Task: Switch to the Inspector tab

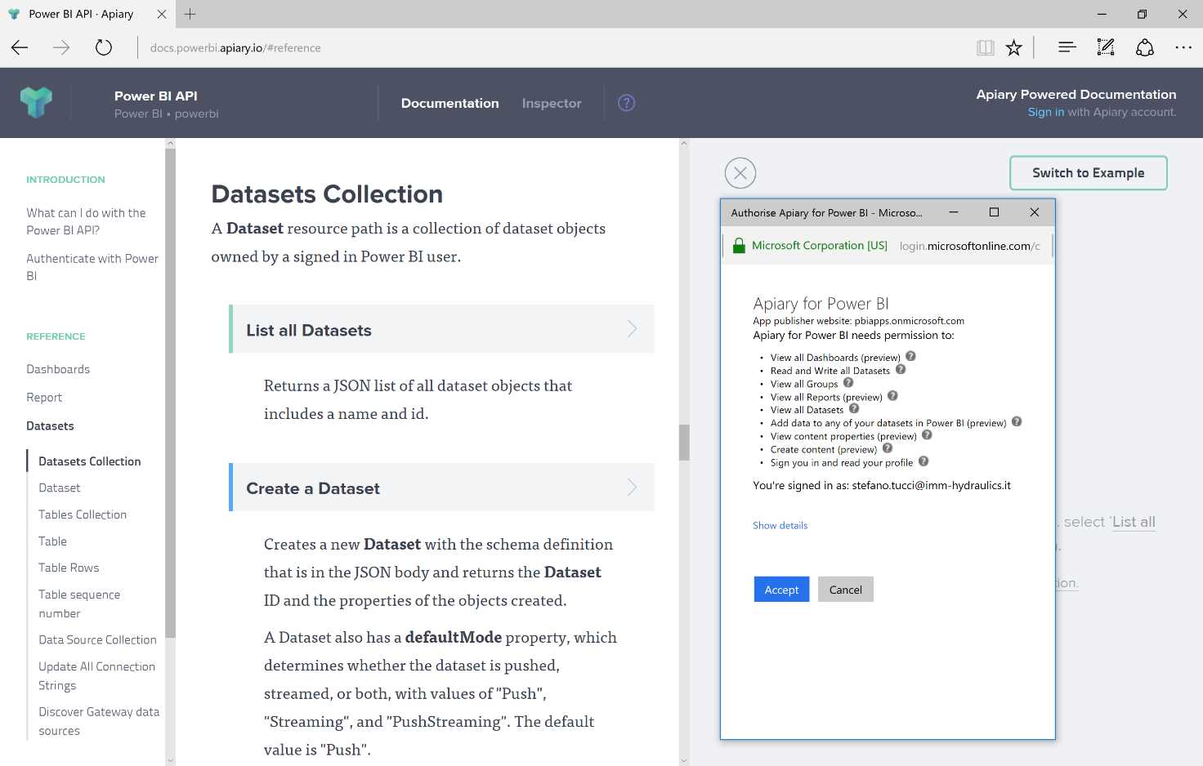Action: [x=552, y=103]
